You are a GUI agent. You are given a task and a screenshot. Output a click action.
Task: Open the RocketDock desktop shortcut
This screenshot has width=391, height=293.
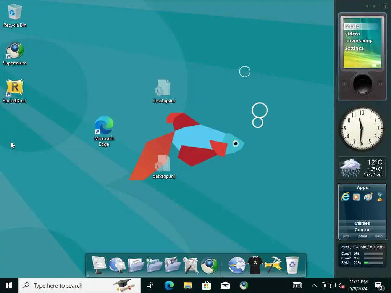[x=15, y=91]
